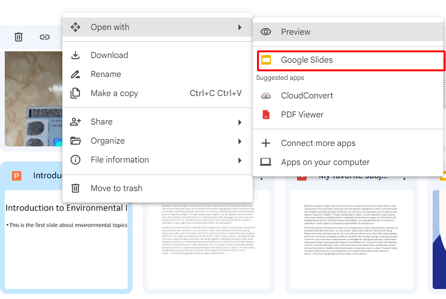The height and width of the screenshot is (299, 446).
Task: Expand the Open with submenu arrow
Action: (240, 28)
